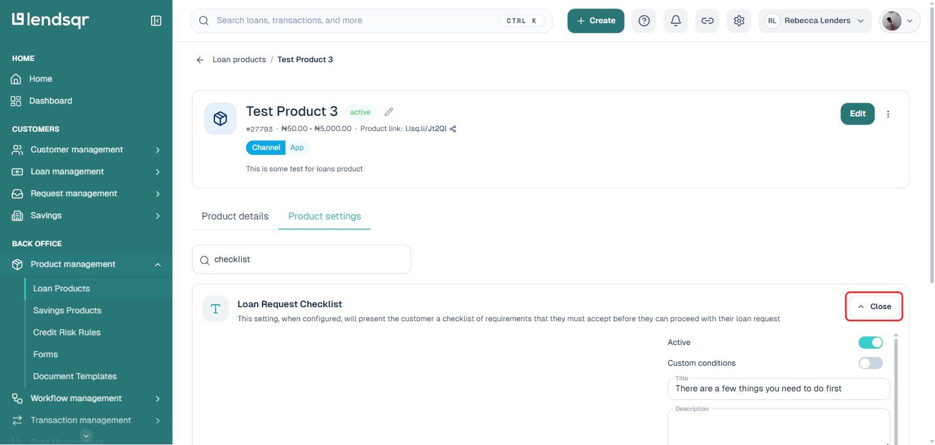Open Forms in sidebar
This screenshot has width=935, height=445.
point(46,354)
